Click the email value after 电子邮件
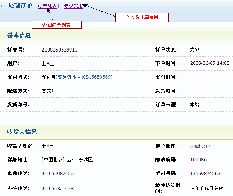The height and width of the screenshot is (196, 233). (201, 146)
